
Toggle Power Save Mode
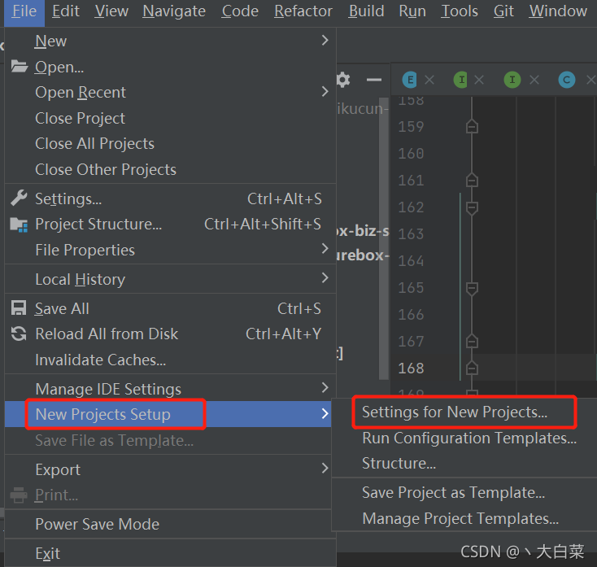(170, 524)
